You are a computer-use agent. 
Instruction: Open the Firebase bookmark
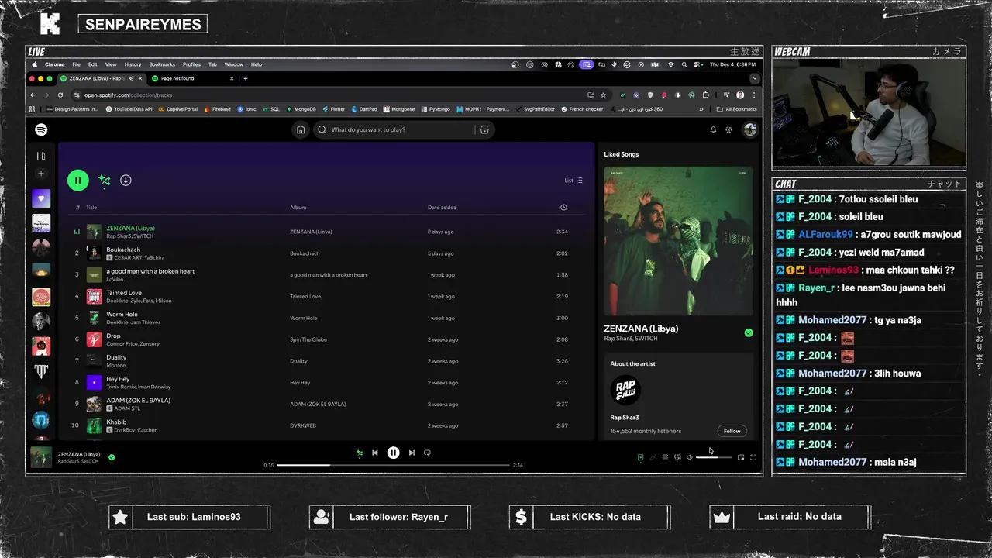point(218,109)
